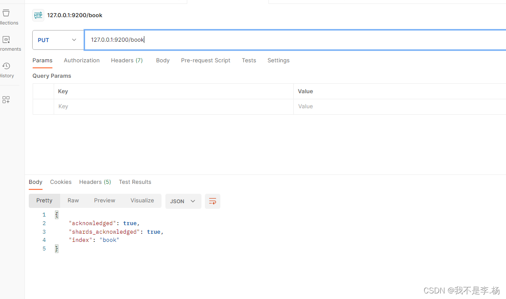
Task: Open the request Settings tab
Action: [278, 61]
